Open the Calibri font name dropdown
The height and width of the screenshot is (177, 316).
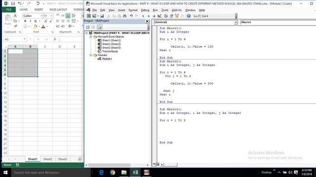[x=41, y=16]
